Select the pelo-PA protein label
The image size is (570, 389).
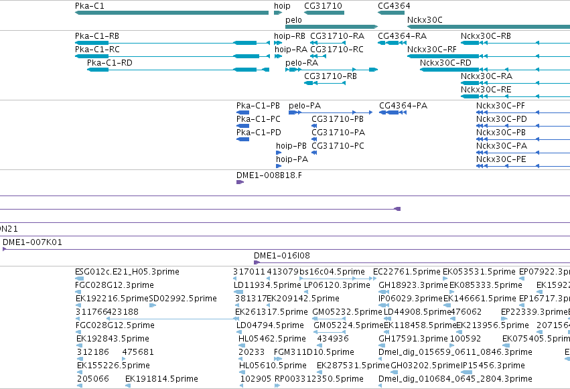(x=305, y=106)
